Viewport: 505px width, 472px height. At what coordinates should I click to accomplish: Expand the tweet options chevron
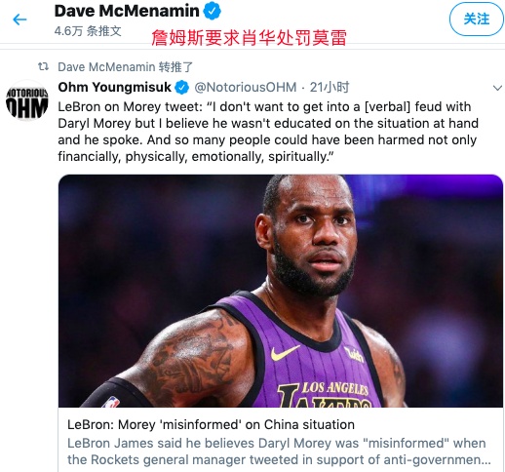tap(497, 88)
